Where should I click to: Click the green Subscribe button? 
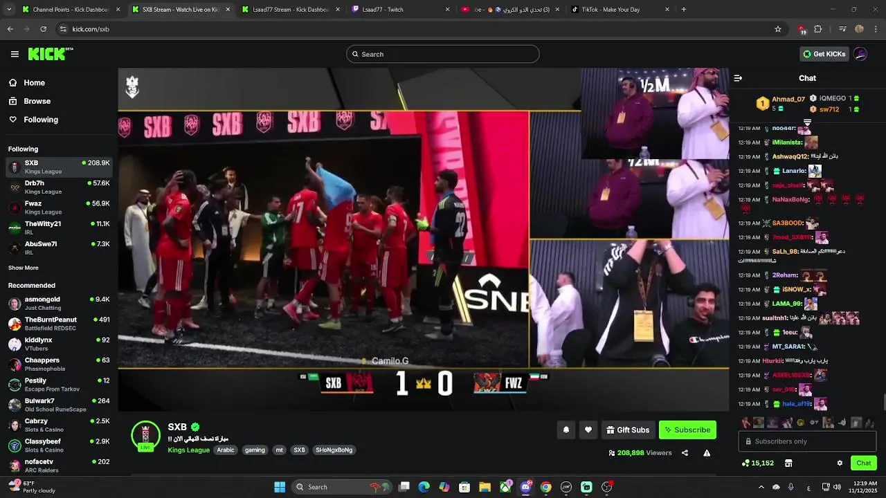tap(687, 430)
